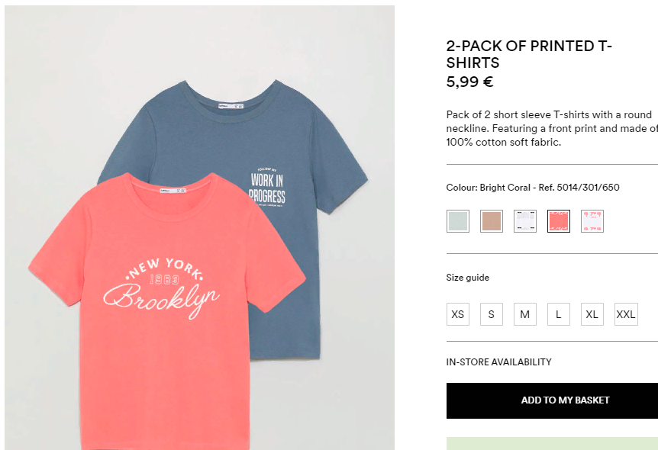This screenshot has width=658, height=450.
Task: Select size XL
Action: (x=592, y=314)
